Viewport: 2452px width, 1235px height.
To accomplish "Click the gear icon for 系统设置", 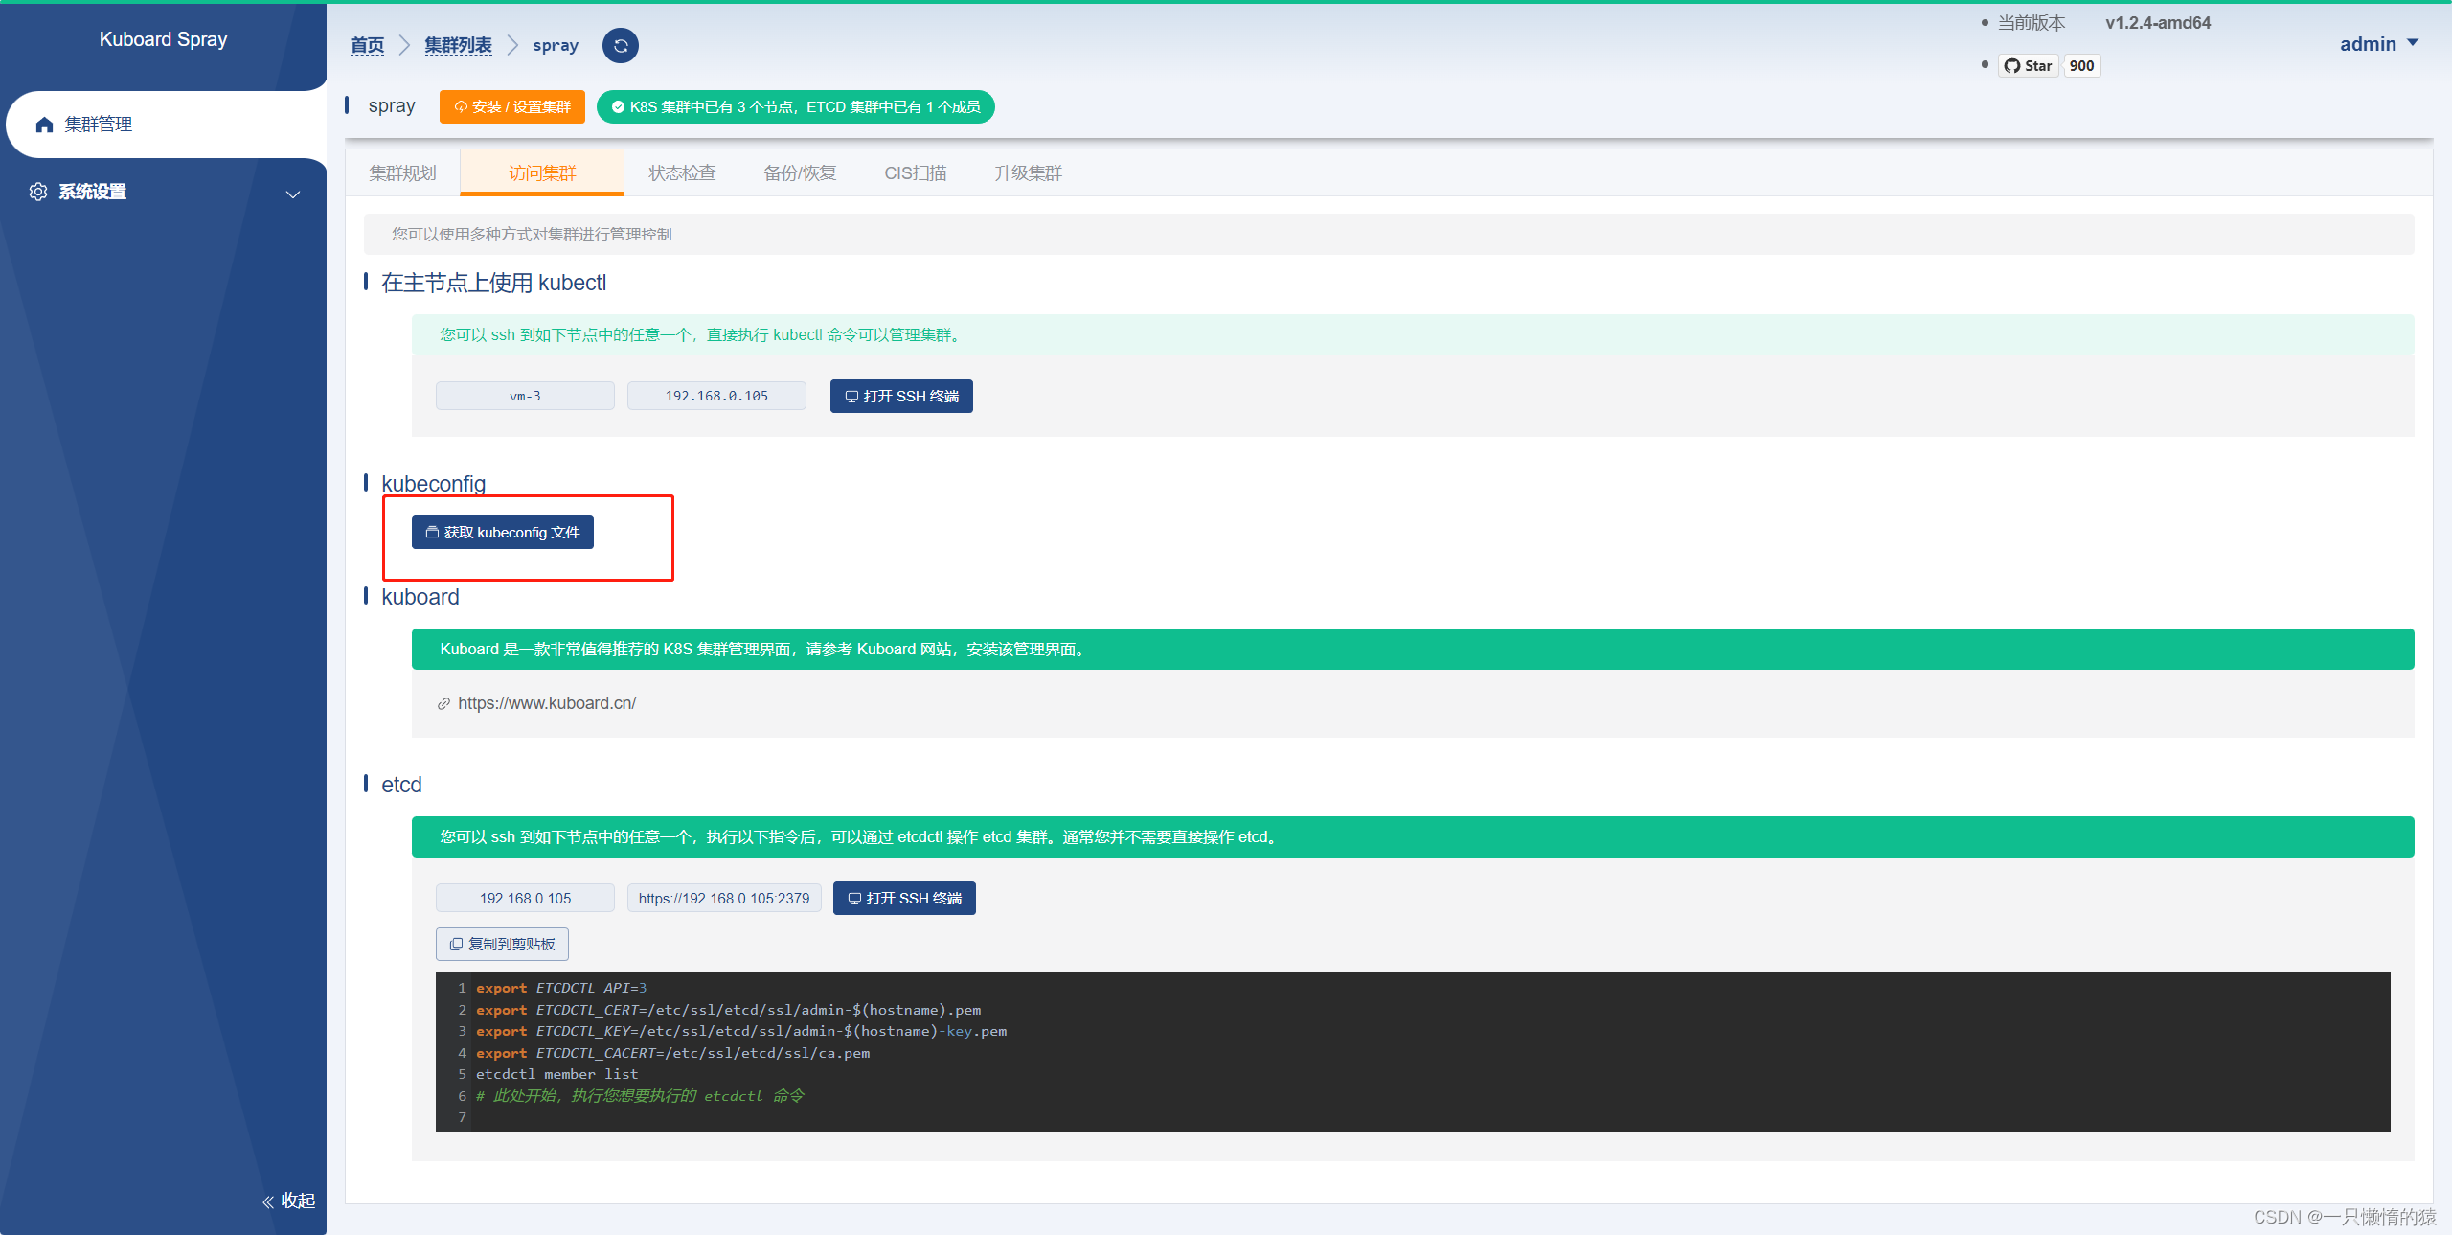I will (38, 192).
